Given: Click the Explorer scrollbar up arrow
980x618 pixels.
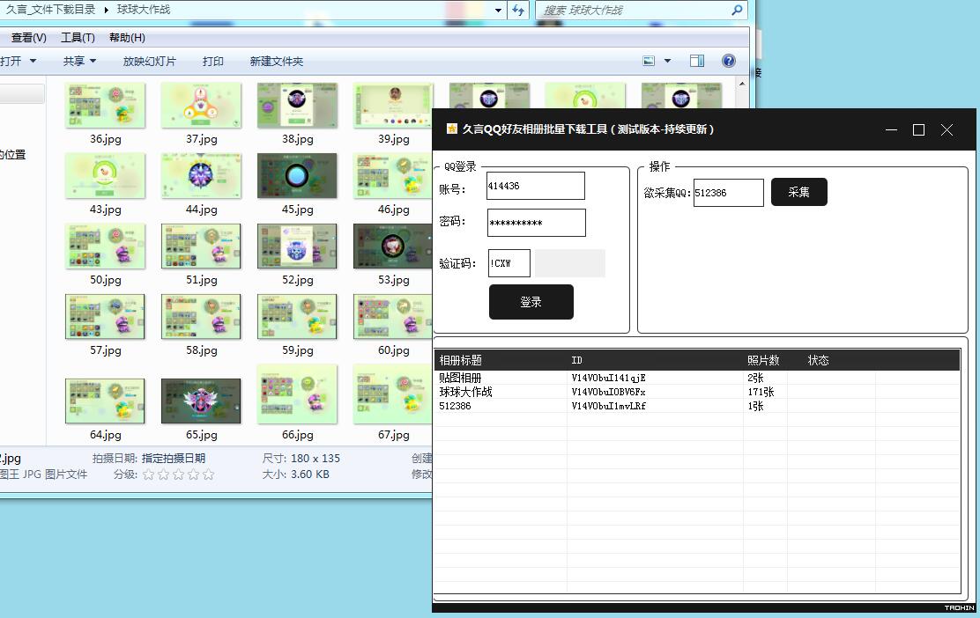Looking at the screenshot, I should (742, 84).
